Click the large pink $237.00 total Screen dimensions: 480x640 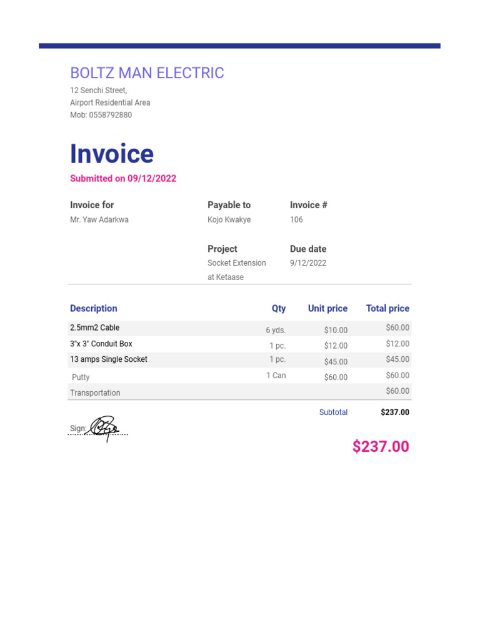(381, 447)
